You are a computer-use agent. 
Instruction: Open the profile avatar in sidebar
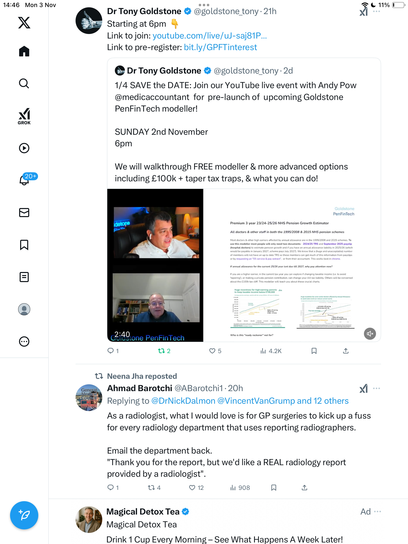24,309
